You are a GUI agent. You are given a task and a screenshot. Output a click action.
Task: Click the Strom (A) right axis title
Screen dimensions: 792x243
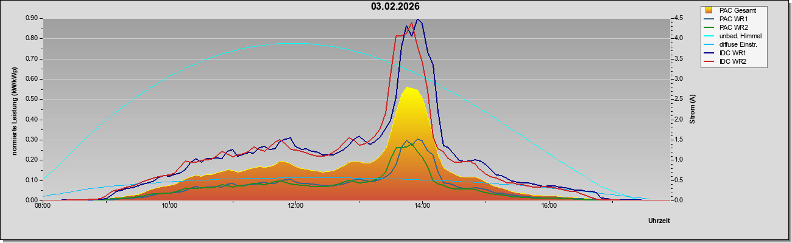[x=693, y=109]
